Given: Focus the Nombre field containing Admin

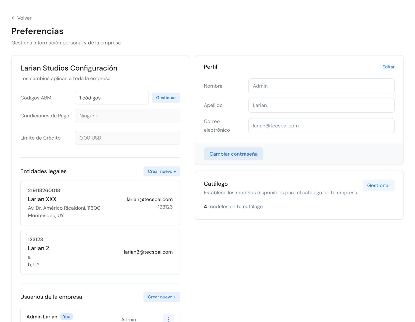Looking at the screenshot, I should [x=321, y=86].
